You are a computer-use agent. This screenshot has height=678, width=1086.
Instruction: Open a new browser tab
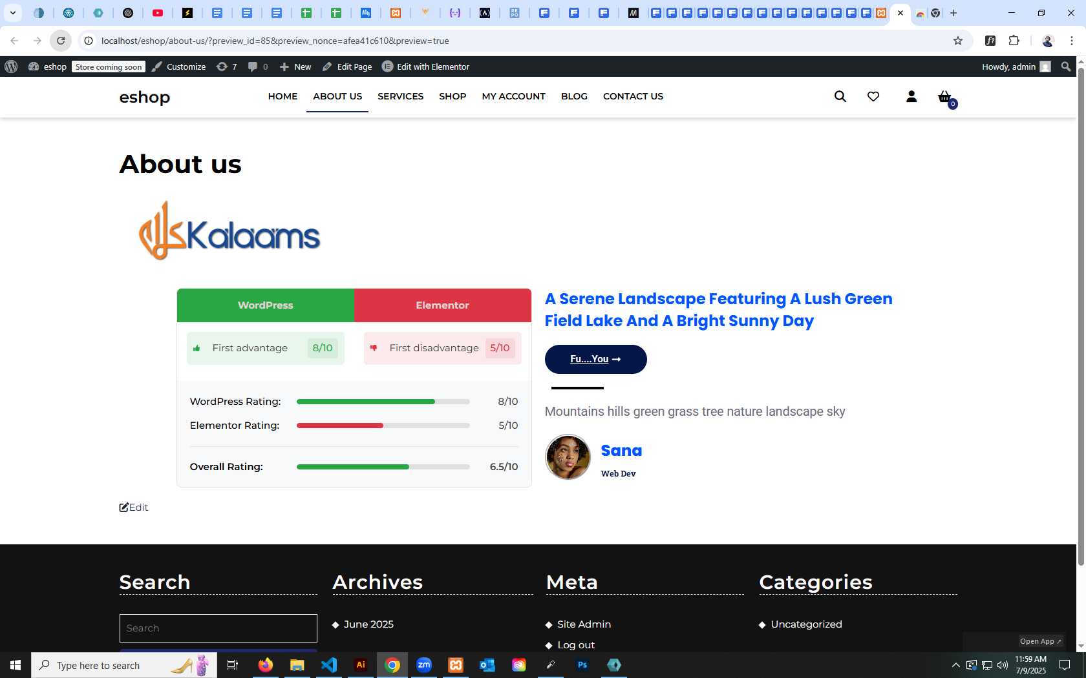953,13
